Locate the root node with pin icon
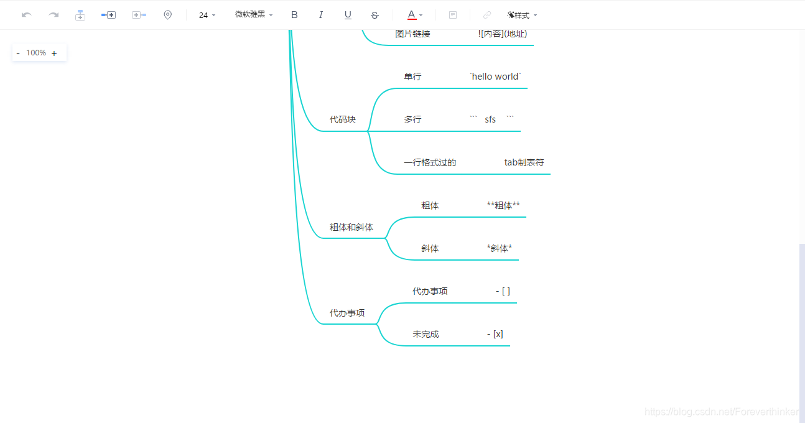The image size is (805, 423). point(167,15)
